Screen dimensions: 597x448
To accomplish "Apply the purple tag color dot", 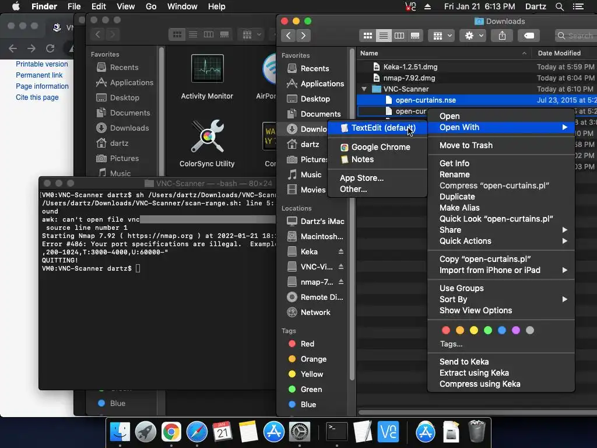I will 516,330.
